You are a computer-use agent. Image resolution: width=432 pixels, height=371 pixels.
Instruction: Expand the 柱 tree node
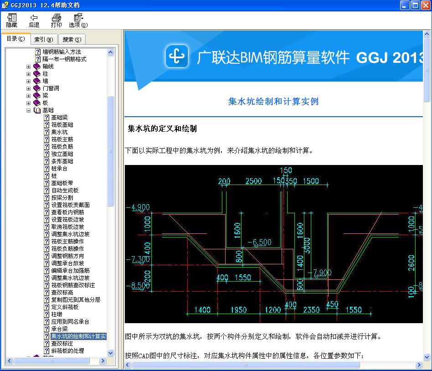point(28,74)
